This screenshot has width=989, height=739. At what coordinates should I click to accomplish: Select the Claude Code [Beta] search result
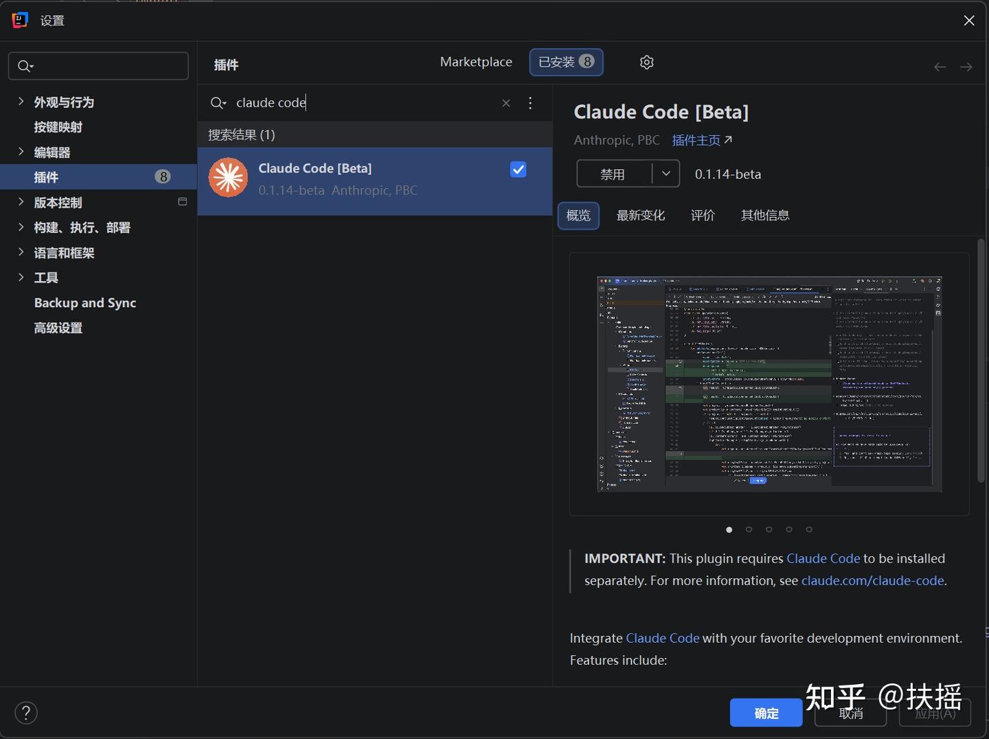click(x=375, y=181)
